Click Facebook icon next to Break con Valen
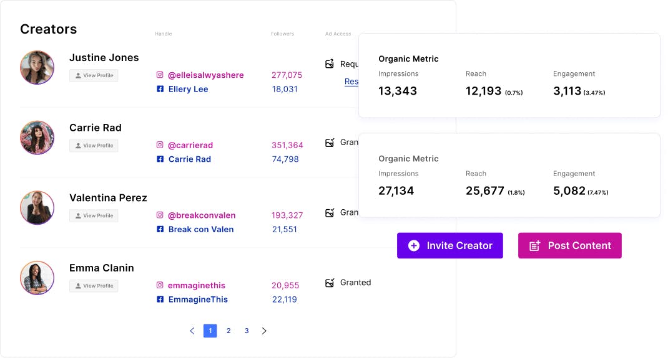This screenshot has width=668, height=358. tap(160, 229)
